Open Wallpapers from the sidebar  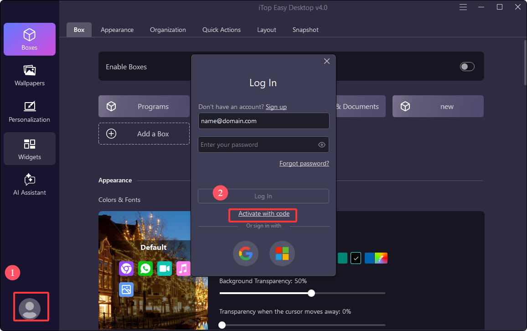click(30, 76)
